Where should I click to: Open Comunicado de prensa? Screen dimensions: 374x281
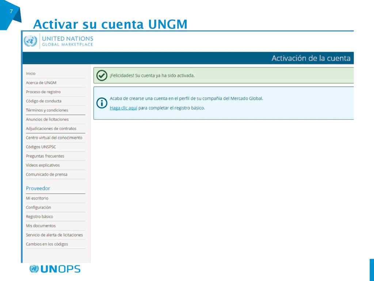pyautogui.click(x=46, y=175)
